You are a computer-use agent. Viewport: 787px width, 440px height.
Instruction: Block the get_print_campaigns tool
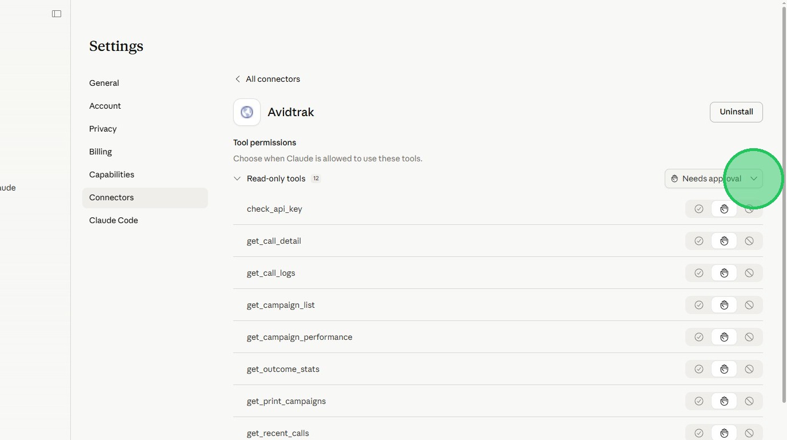749,401
